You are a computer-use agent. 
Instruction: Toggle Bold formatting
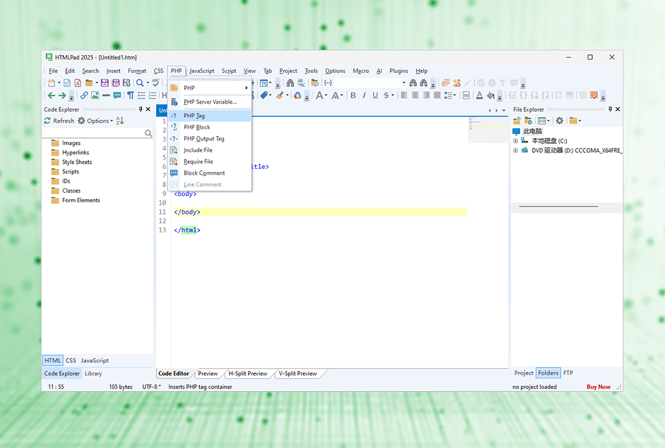tap(353, 95)
